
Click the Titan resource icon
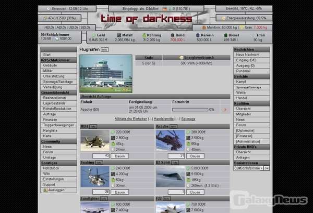pyautogui.click(x=253, y=35)
